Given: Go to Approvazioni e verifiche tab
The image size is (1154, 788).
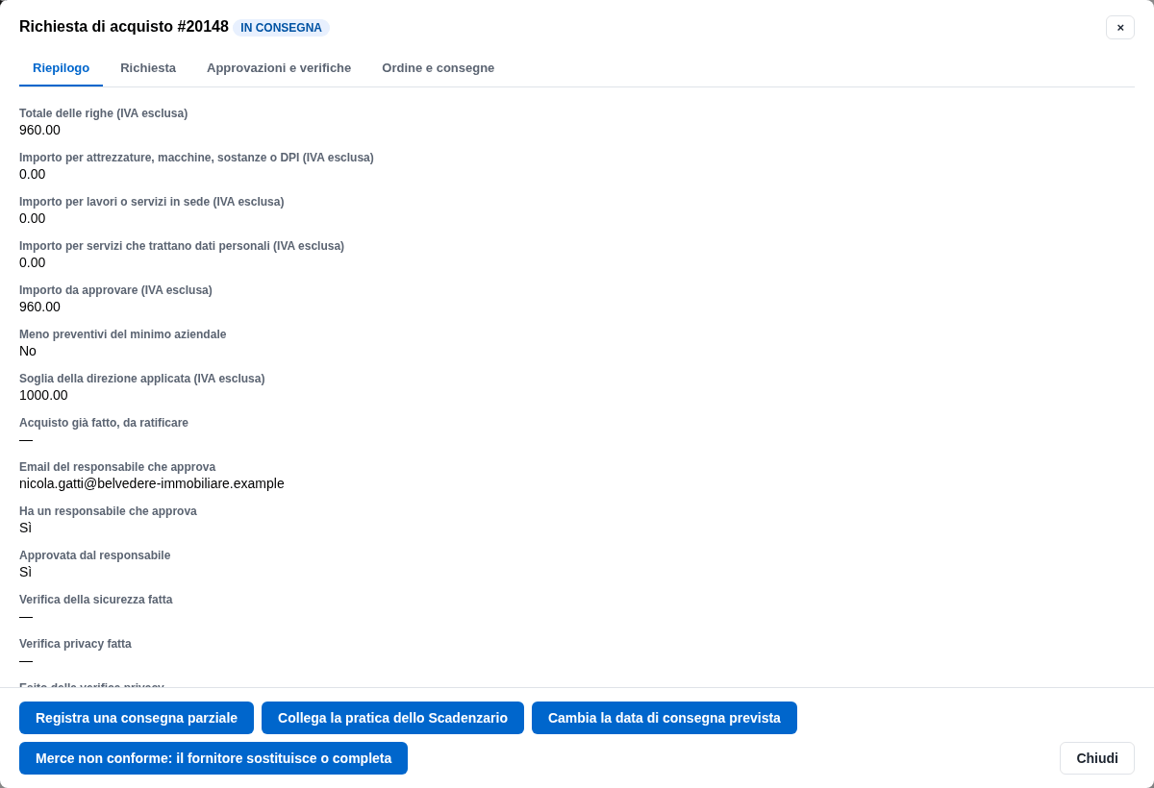Looking at the screenshot, I should (279, 67).
